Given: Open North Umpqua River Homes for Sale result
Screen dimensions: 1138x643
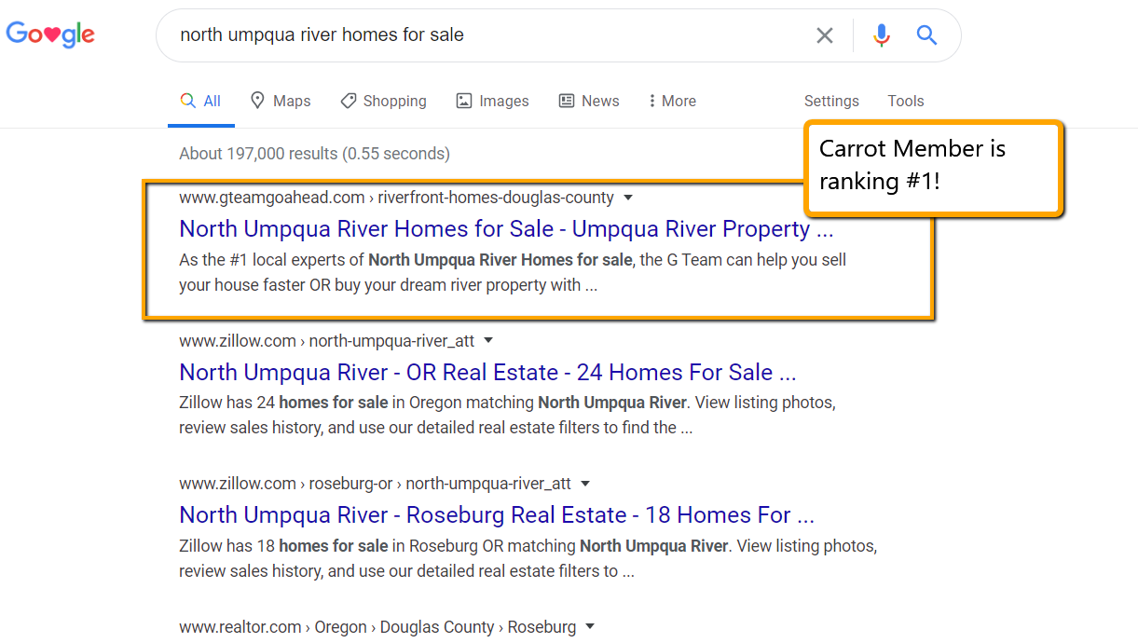Looking at the screenshot, I should [x=506, y=229].
